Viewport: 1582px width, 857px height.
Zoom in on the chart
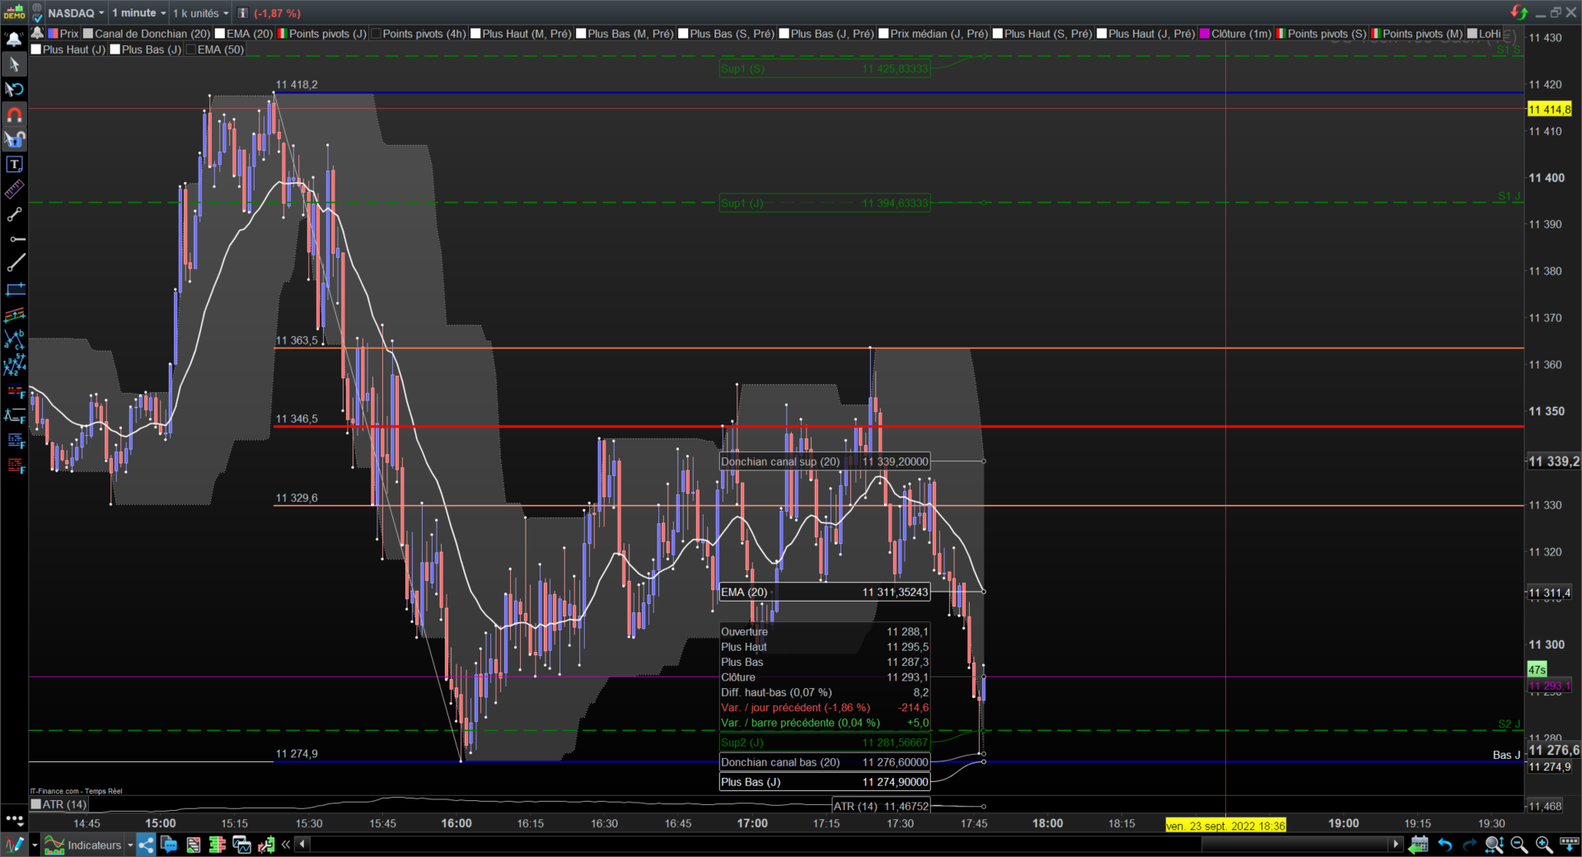pos(1544,845)
